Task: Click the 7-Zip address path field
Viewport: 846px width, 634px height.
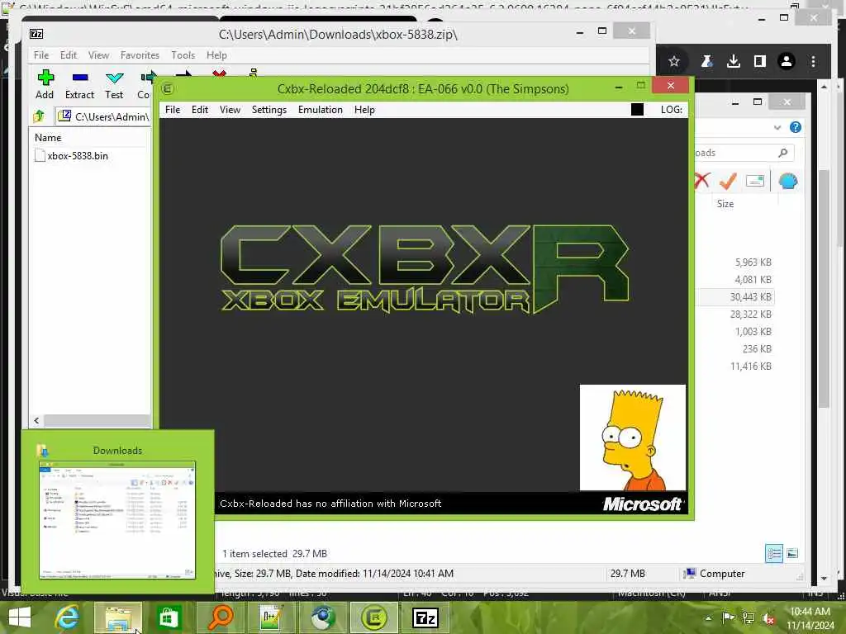Action: click(103, 116)
